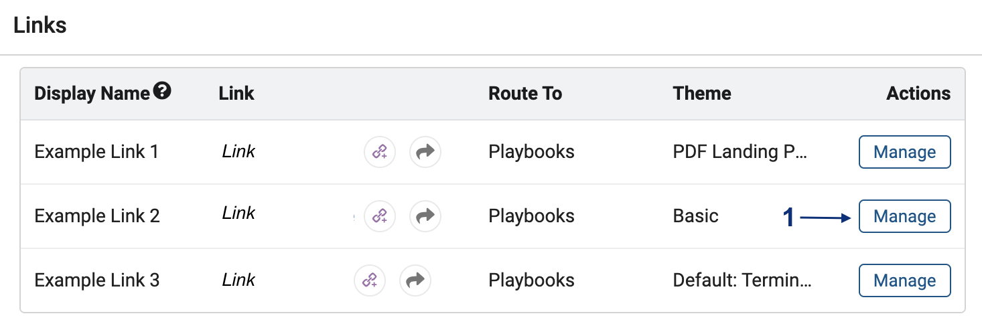Image resolution: width=982 pixels, height=328 pixels.
Task: Click the Basic theme cell
Action: [695, 216]
